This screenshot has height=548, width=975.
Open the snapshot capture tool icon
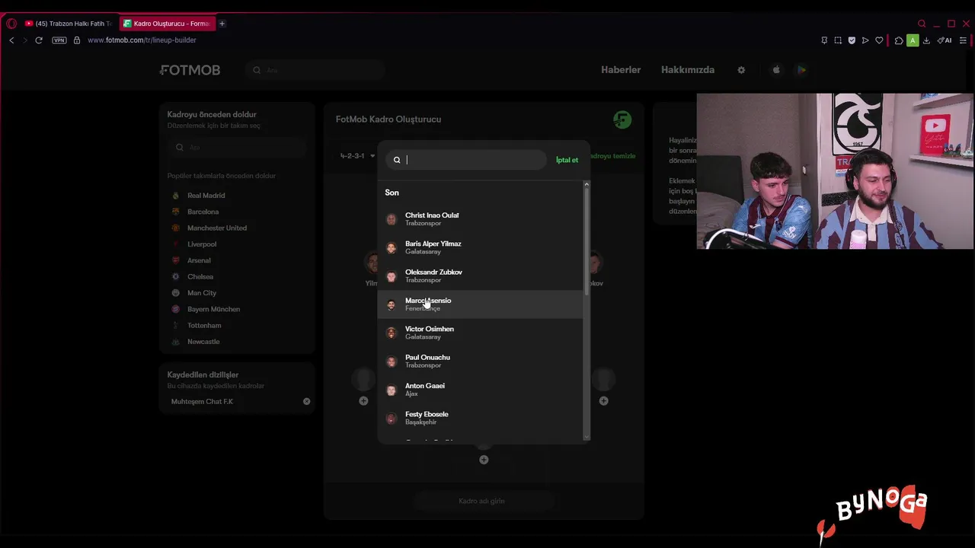(x=838, y=40)
